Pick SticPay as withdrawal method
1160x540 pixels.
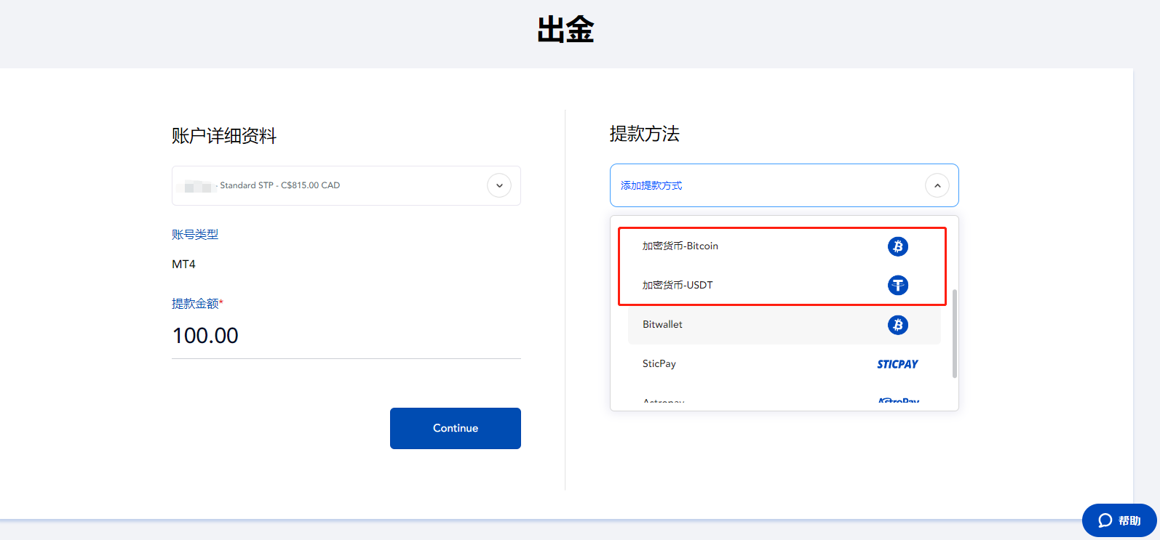point(659,364)
